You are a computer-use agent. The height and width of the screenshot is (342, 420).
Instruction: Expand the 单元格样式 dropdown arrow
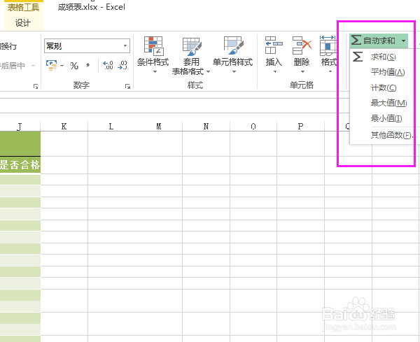point(234,72)
